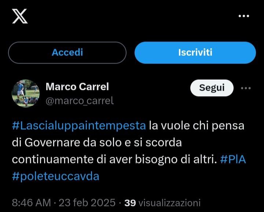The height and width of the screenshot is (212, 264).
Task: Click the 8:46 AM timestamp
Action: click(31, 202)
